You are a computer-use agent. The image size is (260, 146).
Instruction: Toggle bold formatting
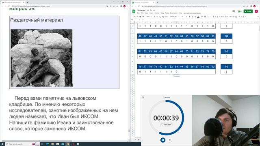189,17
